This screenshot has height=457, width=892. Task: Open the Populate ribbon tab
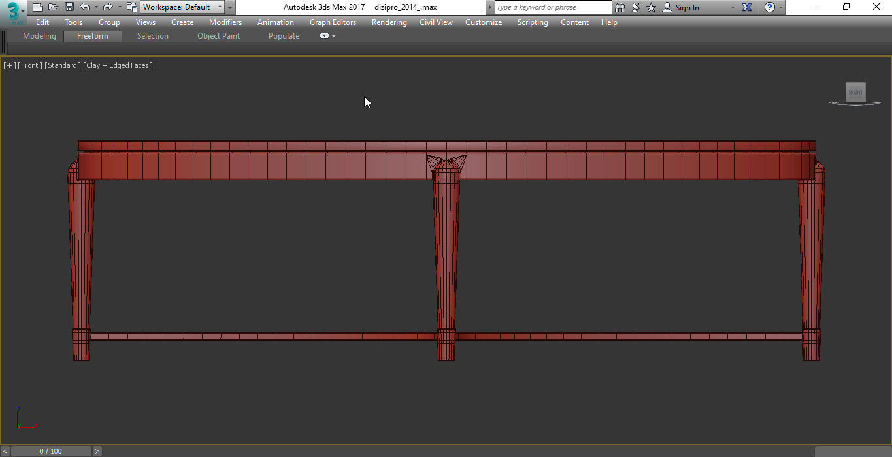(284, 36)
